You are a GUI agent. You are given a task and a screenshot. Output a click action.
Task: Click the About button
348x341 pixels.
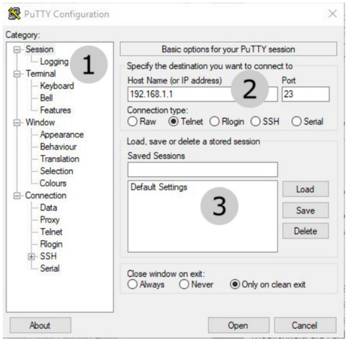tap(40, 325)
